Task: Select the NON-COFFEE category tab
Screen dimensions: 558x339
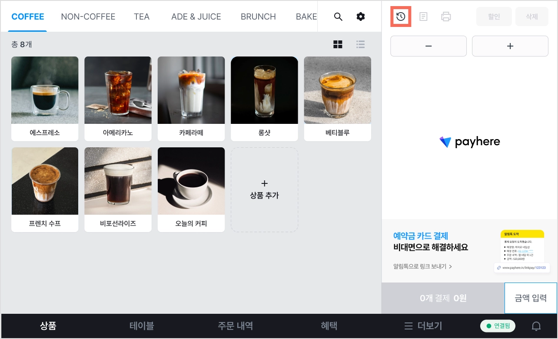Action: pyautogui.click(x=88, y=17)
